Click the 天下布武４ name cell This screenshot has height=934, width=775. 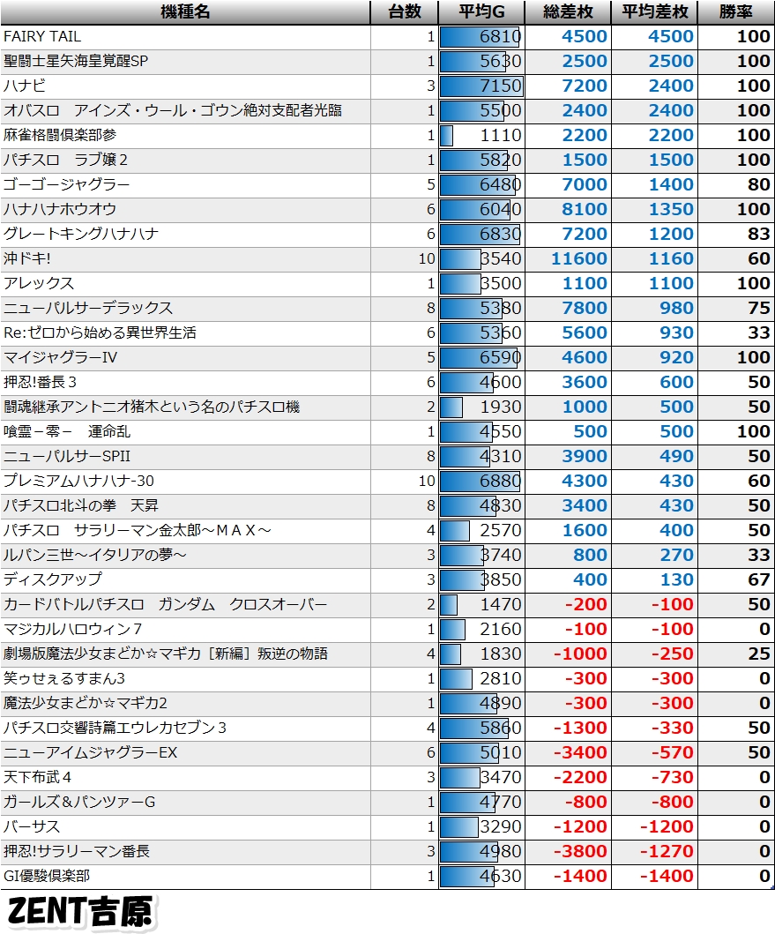click(37, 778)
